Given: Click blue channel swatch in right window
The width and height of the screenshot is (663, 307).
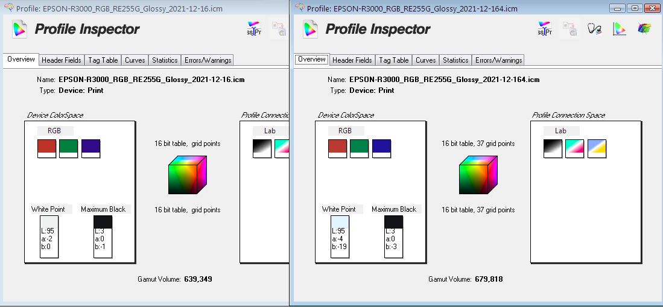Looking at the screenshot, I should pos(381,148).
